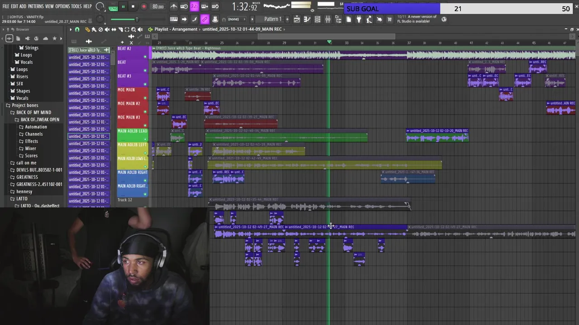This screenshot has width=579, height=325.
Task: Open the Piano roll icon
Action: point(307,19)
